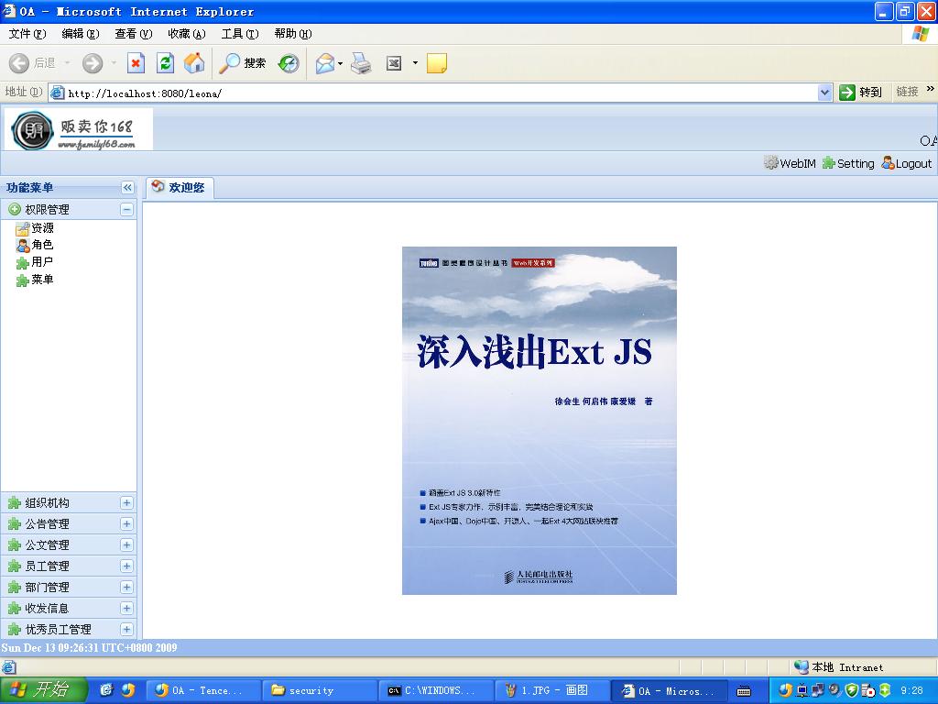
Task: Expand the 部门管理 section
Action: (126, 587)
